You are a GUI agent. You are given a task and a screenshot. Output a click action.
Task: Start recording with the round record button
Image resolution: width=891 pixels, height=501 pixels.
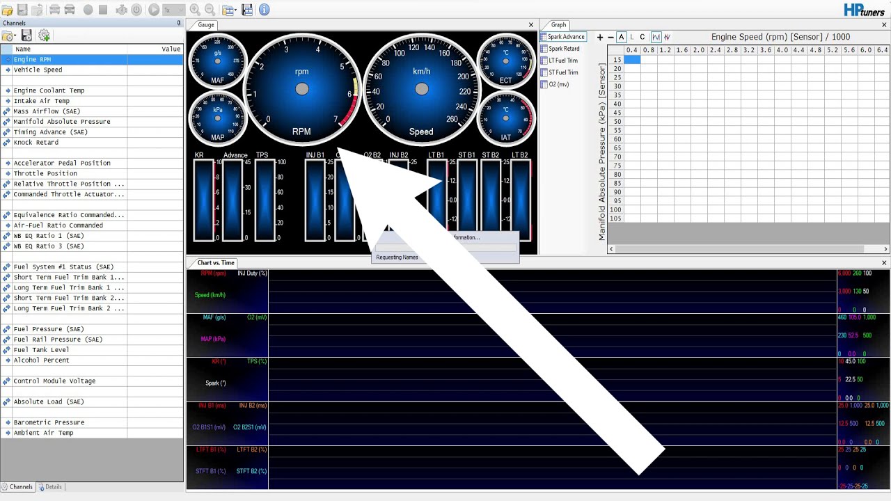(x=88, y=10)
